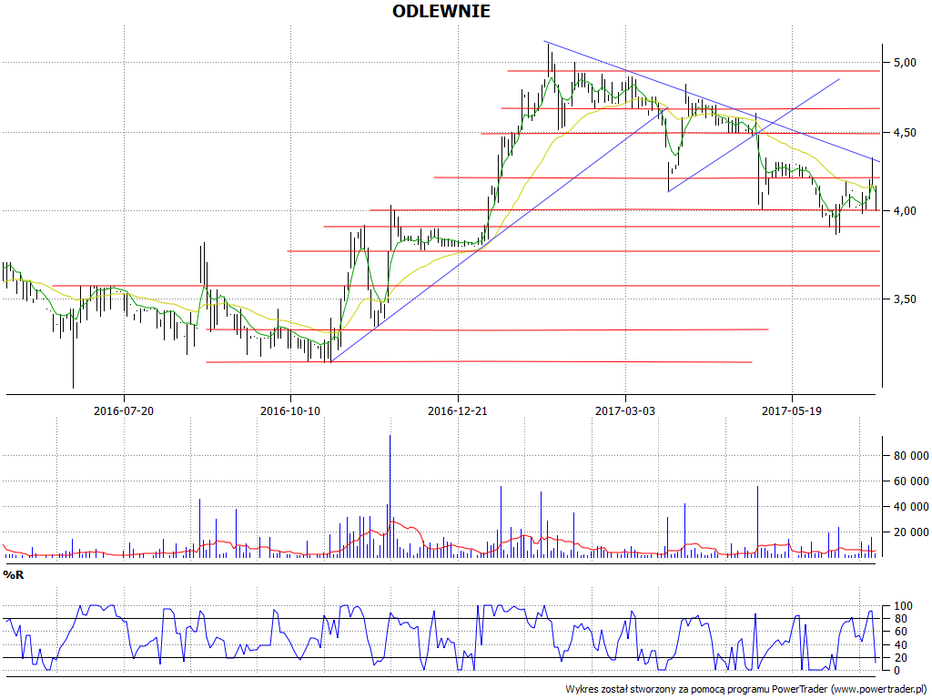Image resolution: width=932 pixels, height=699 pixels.
Task: Select the 2016-12-21 date label
Action: click(458, 410)
